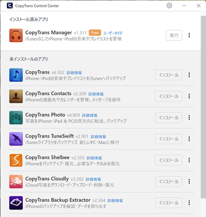Minimize the CopyTrans Control Center window

click(184, 6)
